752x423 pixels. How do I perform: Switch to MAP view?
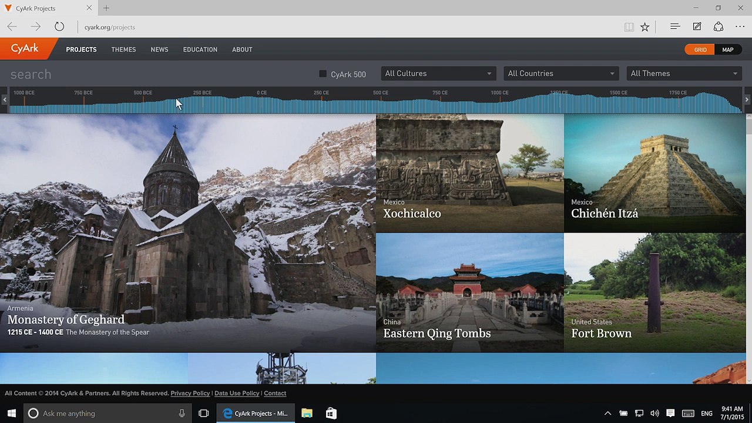point(728,49)
